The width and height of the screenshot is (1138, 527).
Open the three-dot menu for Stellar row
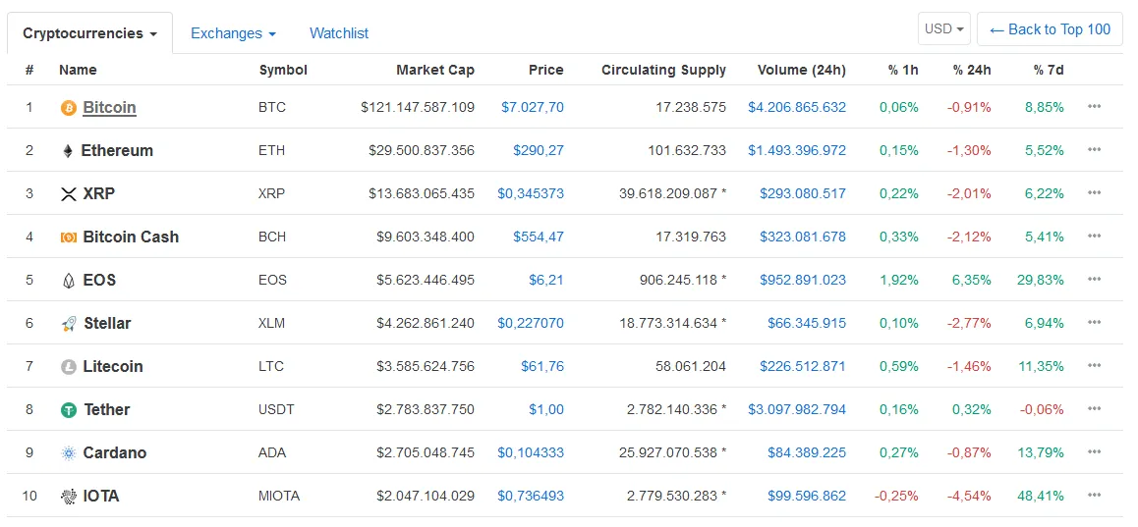point(1095,323)
